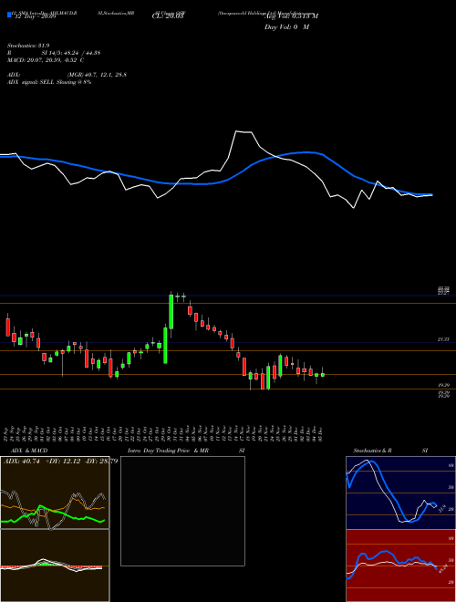Image resolution: width=456 pixels, height=602 pixels.
Task: Click the 'Avg Vol: 0.313 M' label
Action: [x=291, y=16]
